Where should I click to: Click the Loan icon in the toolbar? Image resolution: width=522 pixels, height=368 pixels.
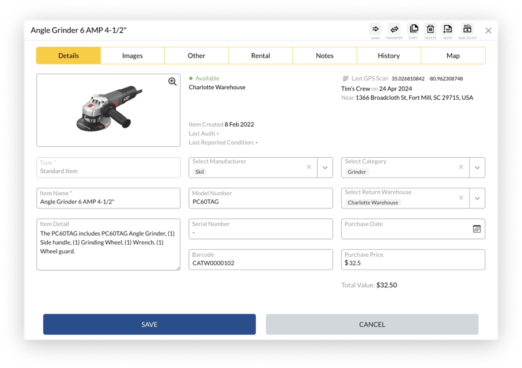point(375,29)
